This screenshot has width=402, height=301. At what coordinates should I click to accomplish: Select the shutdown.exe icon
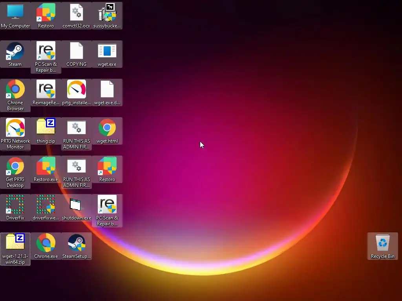tap(77, 208)
